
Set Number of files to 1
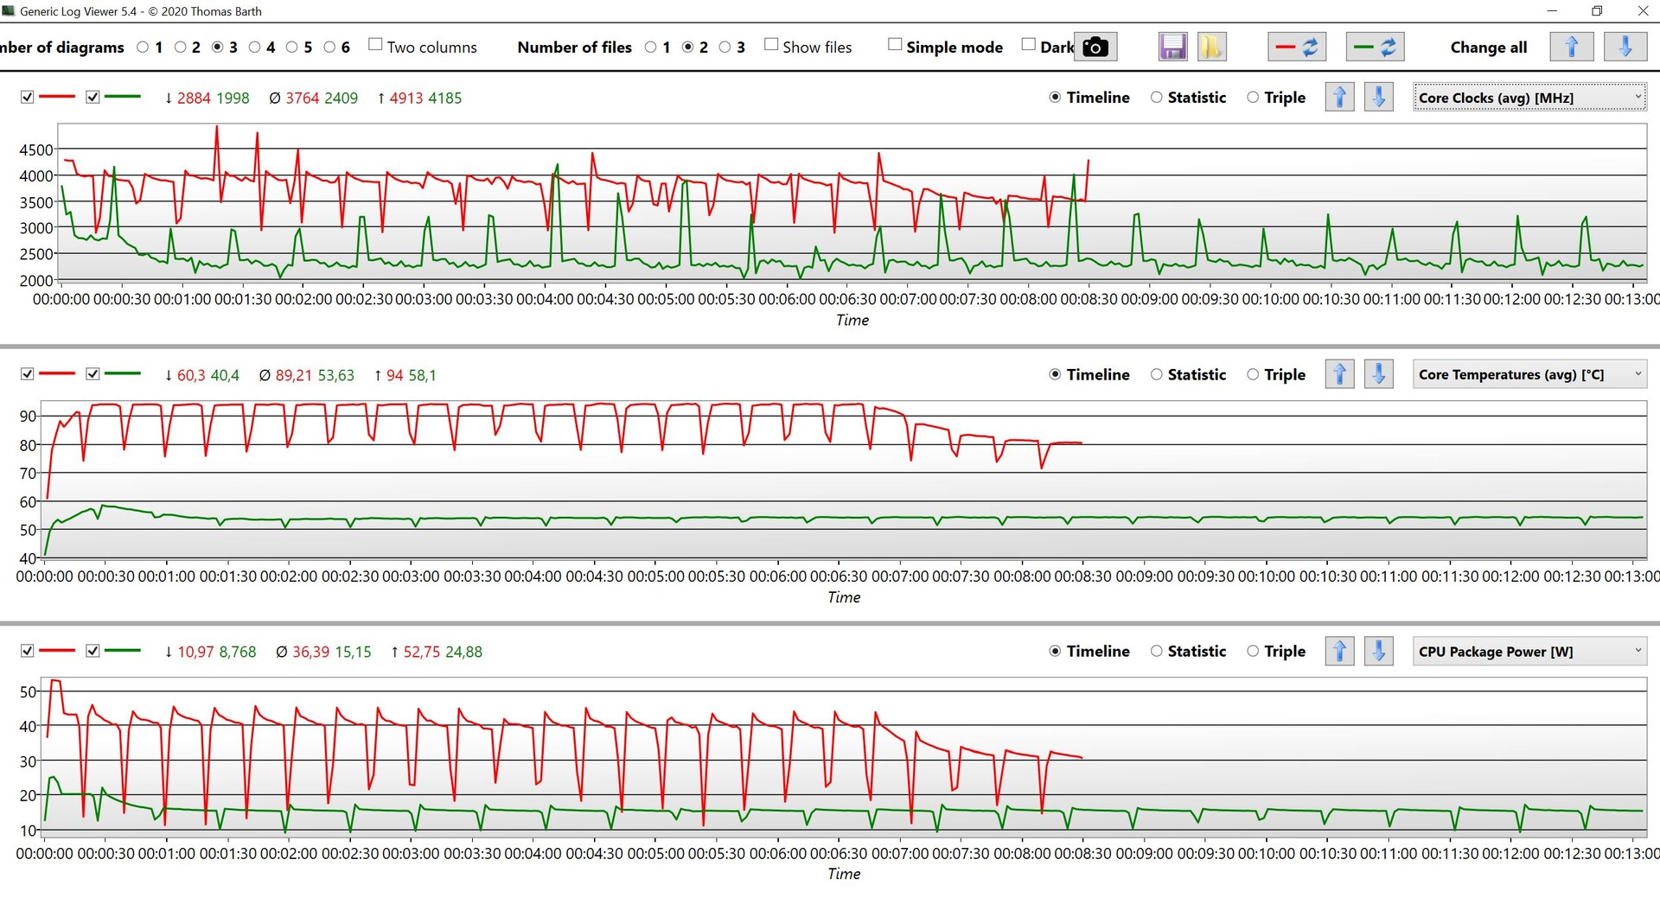point(650,48)
